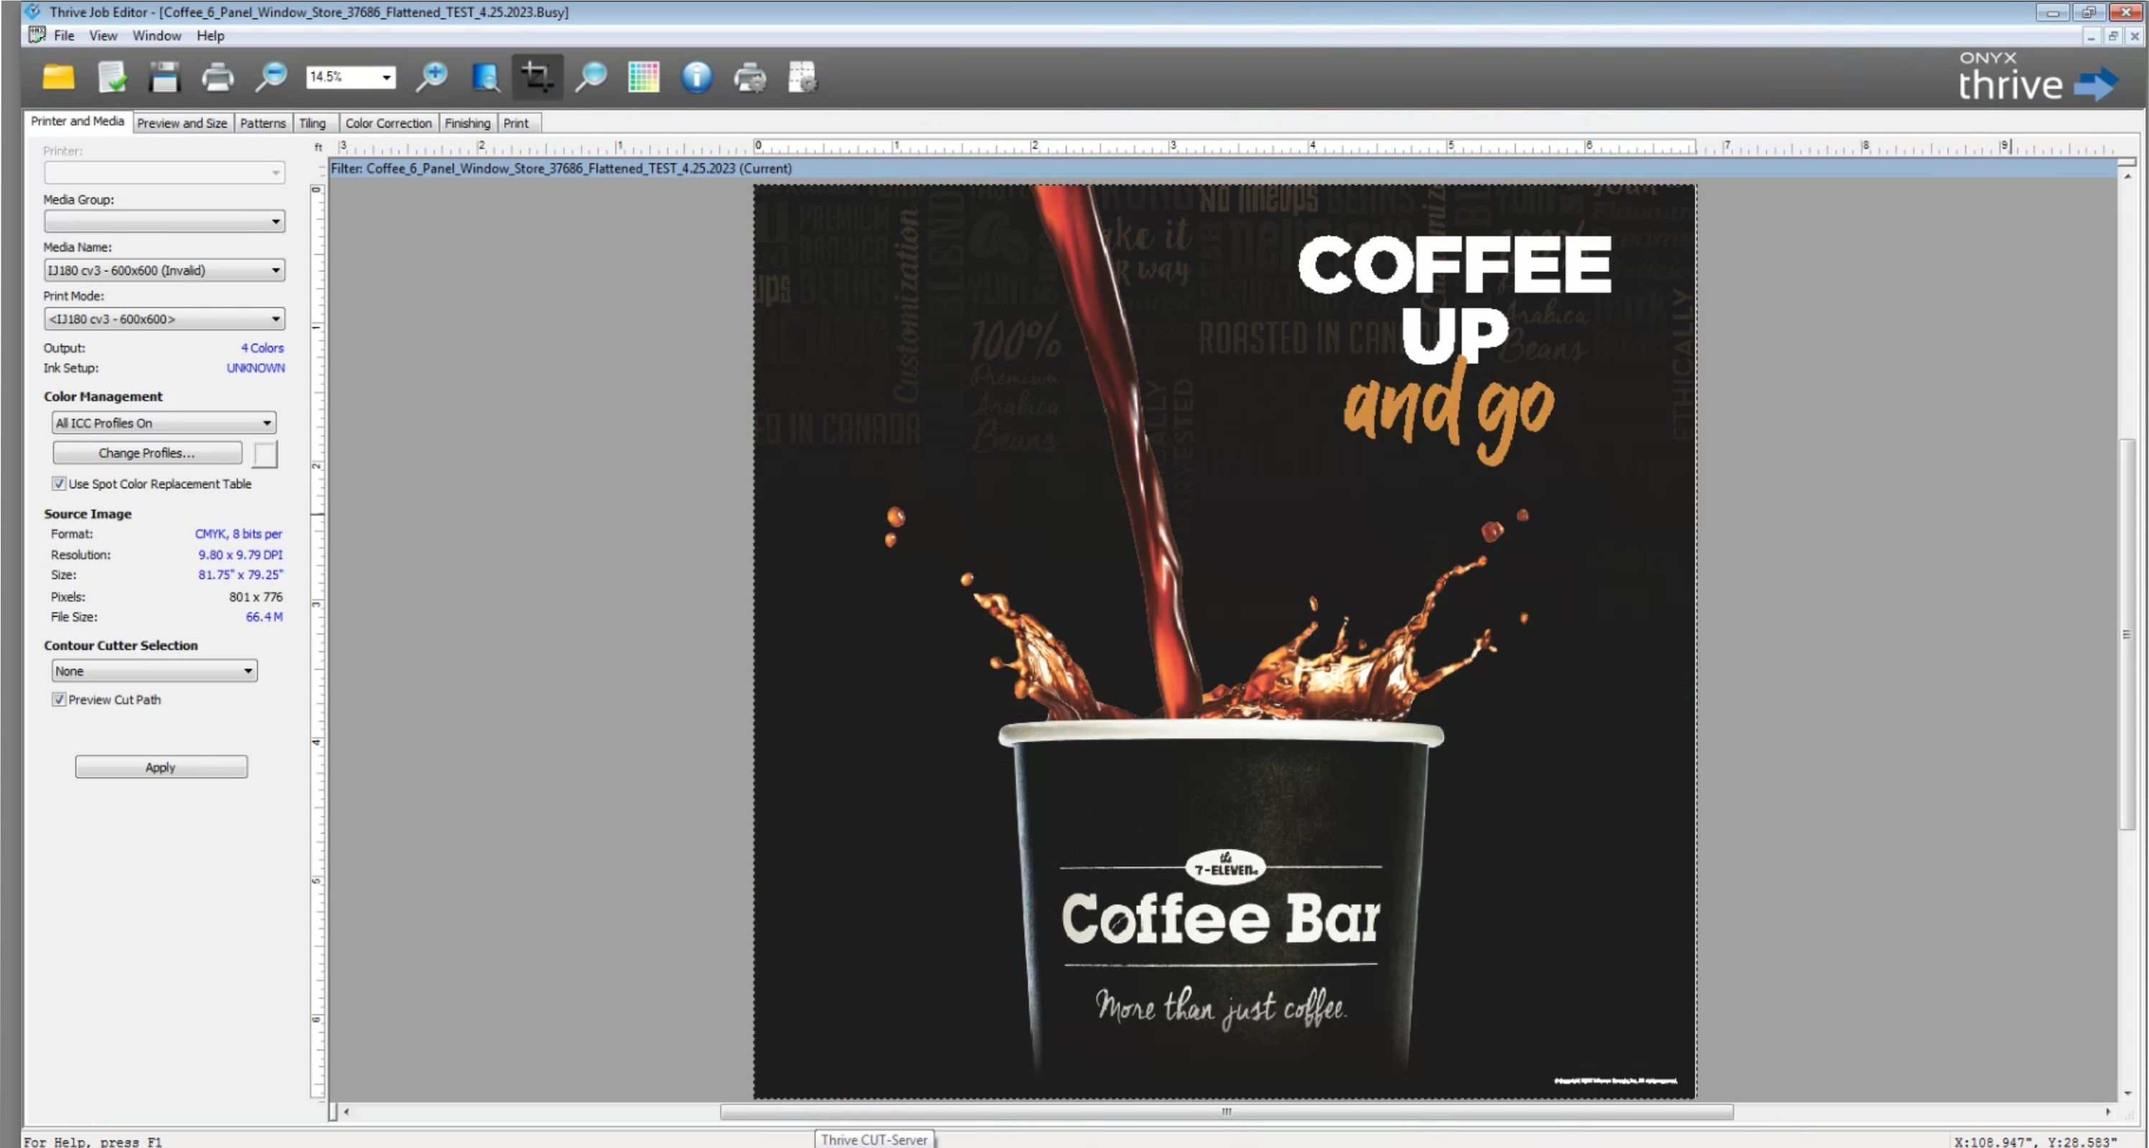
Task: Open the Print Mode dropdown
Action: pyautogui.click(x=164, y=319)
